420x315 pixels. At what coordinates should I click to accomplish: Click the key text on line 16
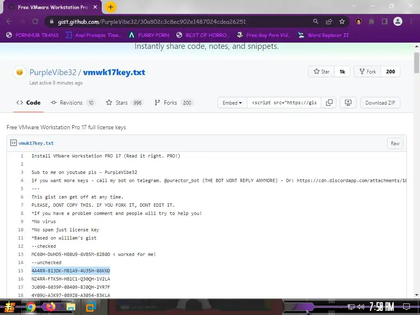[x=71, y=279]
